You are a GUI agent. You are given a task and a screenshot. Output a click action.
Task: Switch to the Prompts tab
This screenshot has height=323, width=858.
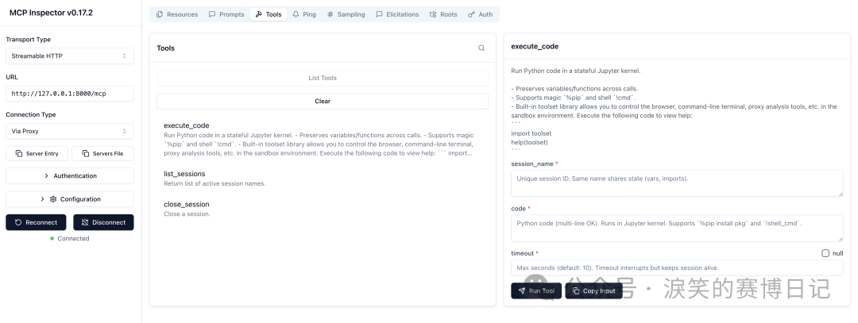click(x=226, y=15)
